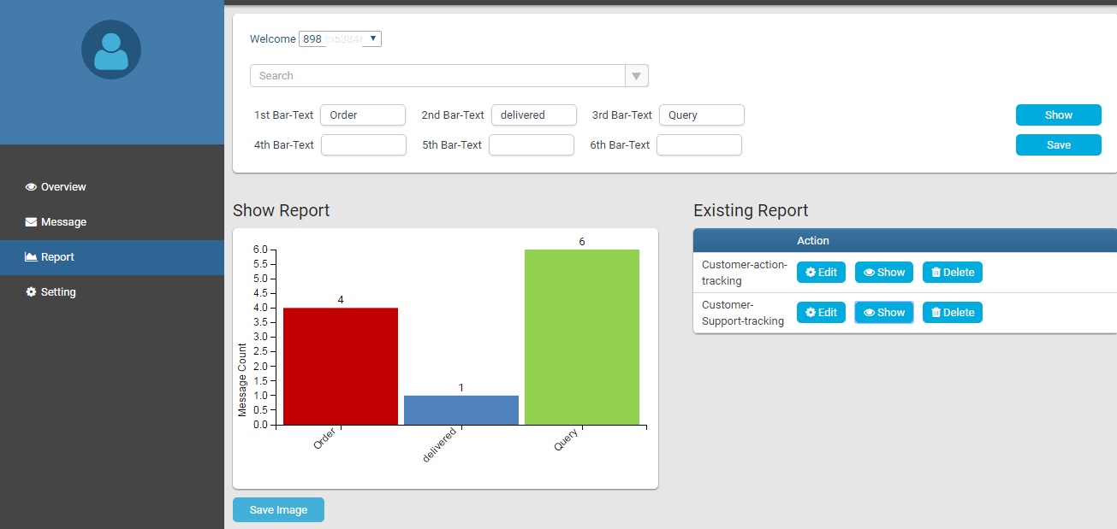Click the Save Image button
The height and width of the screenshot is (529, 1117).
[x=278, y=510]
